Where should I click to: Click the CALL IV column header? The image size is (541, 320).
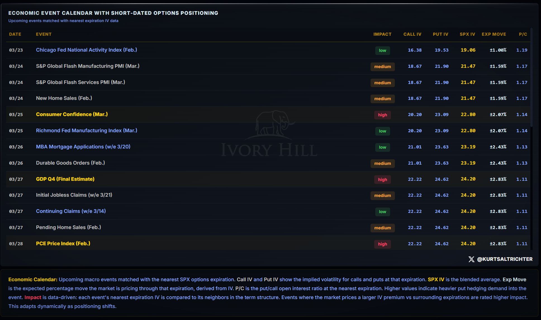[x=412, y=34]
